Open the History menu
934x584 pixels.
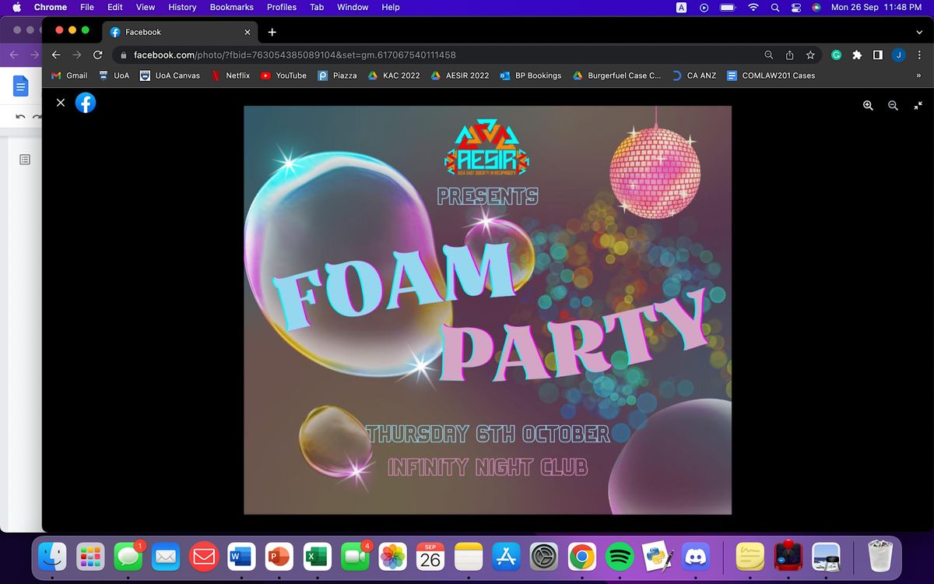point(182,7)
